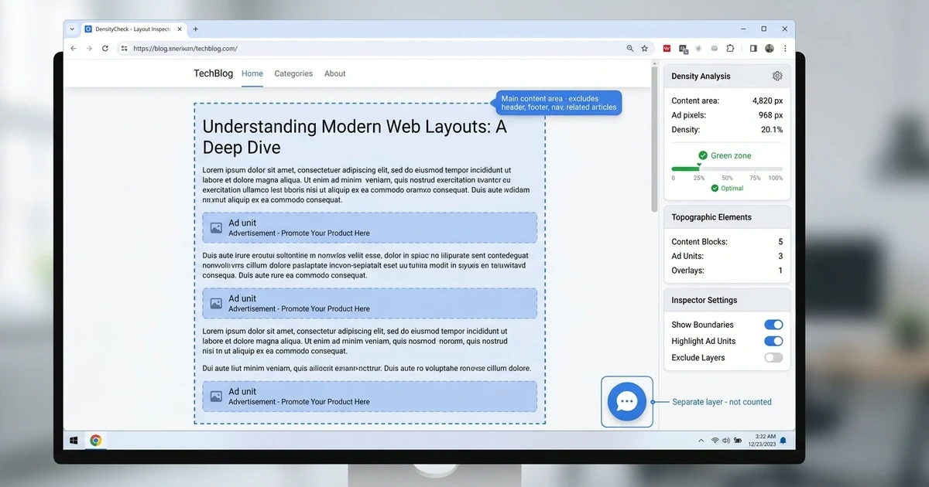
Task: Reload the page
Action: click(x=105, y=48)
